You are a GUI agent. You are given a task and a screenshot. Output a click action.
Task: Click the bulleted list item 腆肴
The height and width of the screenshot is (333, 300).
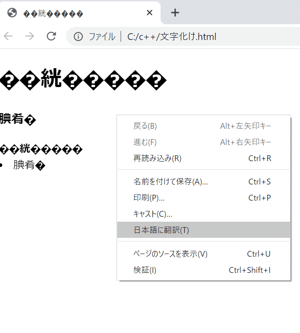click(x=29, y=165)
